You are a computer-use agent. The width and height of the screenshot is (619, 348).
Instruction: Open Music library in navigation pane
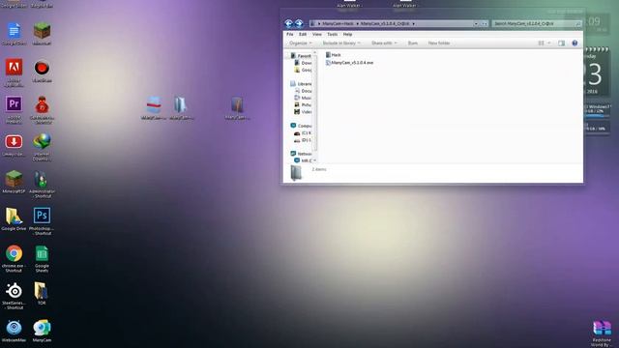(303, 98)
